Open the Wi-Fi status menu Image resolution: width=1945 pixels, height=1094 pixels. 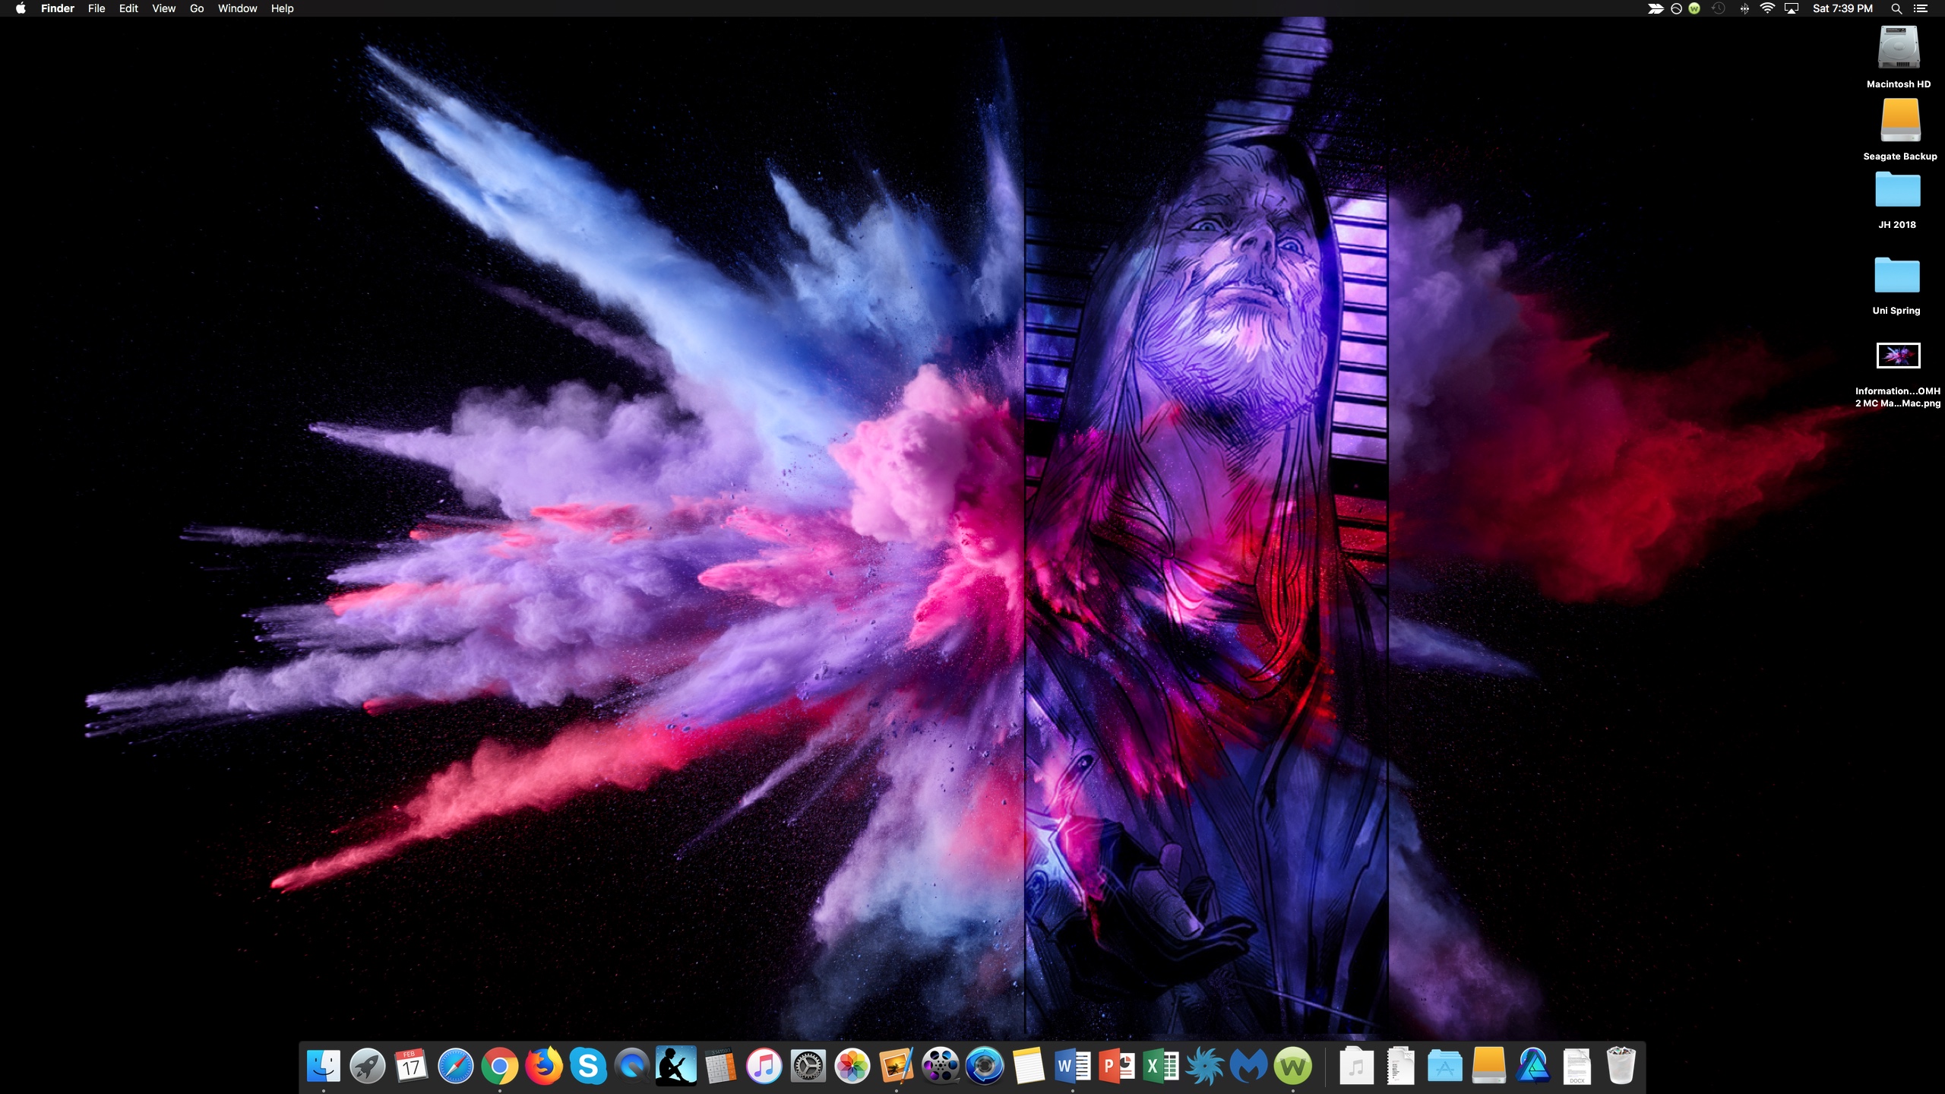point(1767,8)
